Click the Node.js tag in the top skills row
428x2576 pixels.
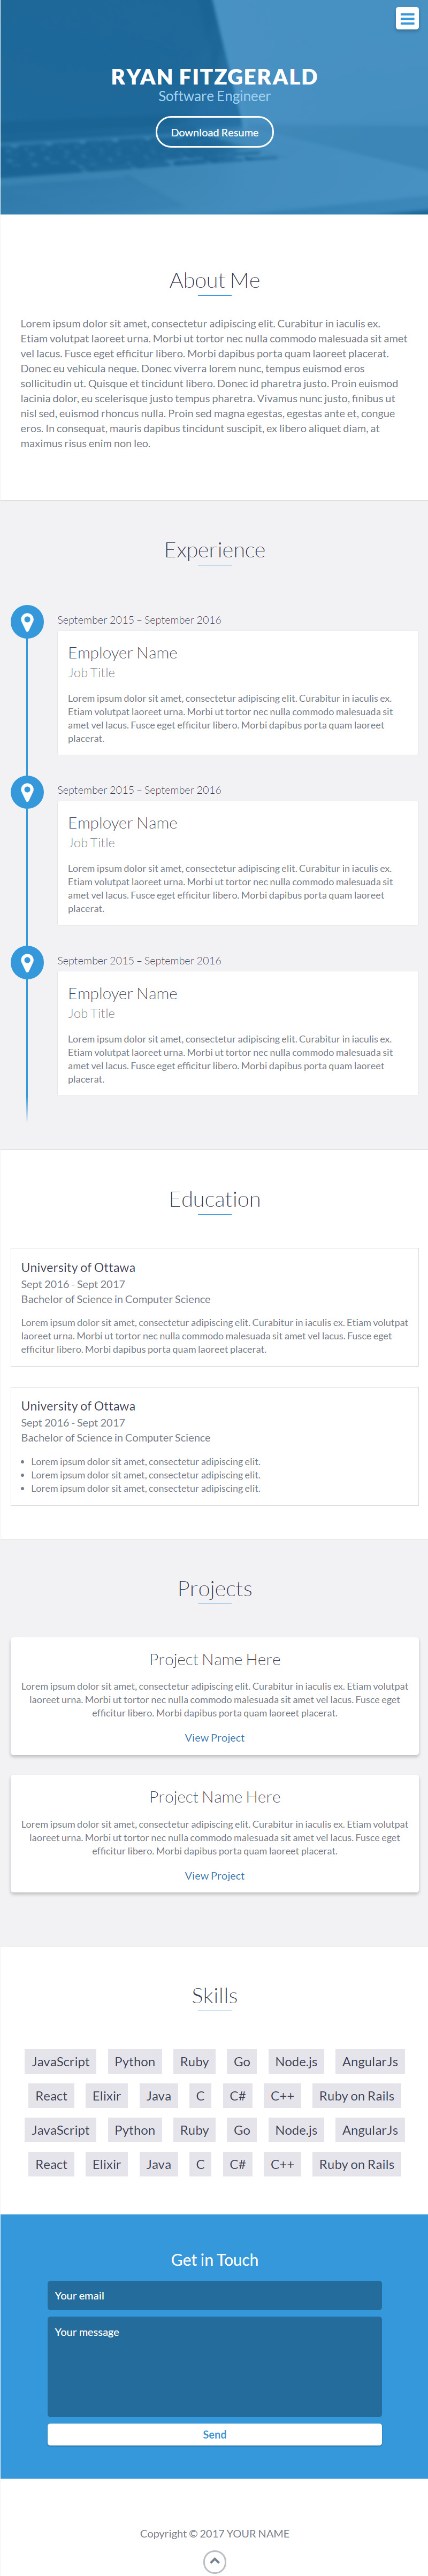tap(296, 2061)
